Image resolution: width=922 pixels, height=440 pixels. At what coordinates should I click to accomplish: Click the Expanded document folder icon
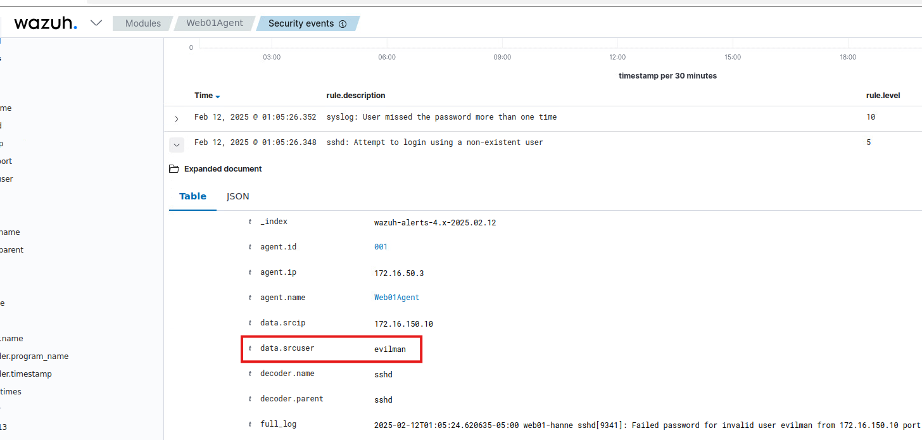174,169
